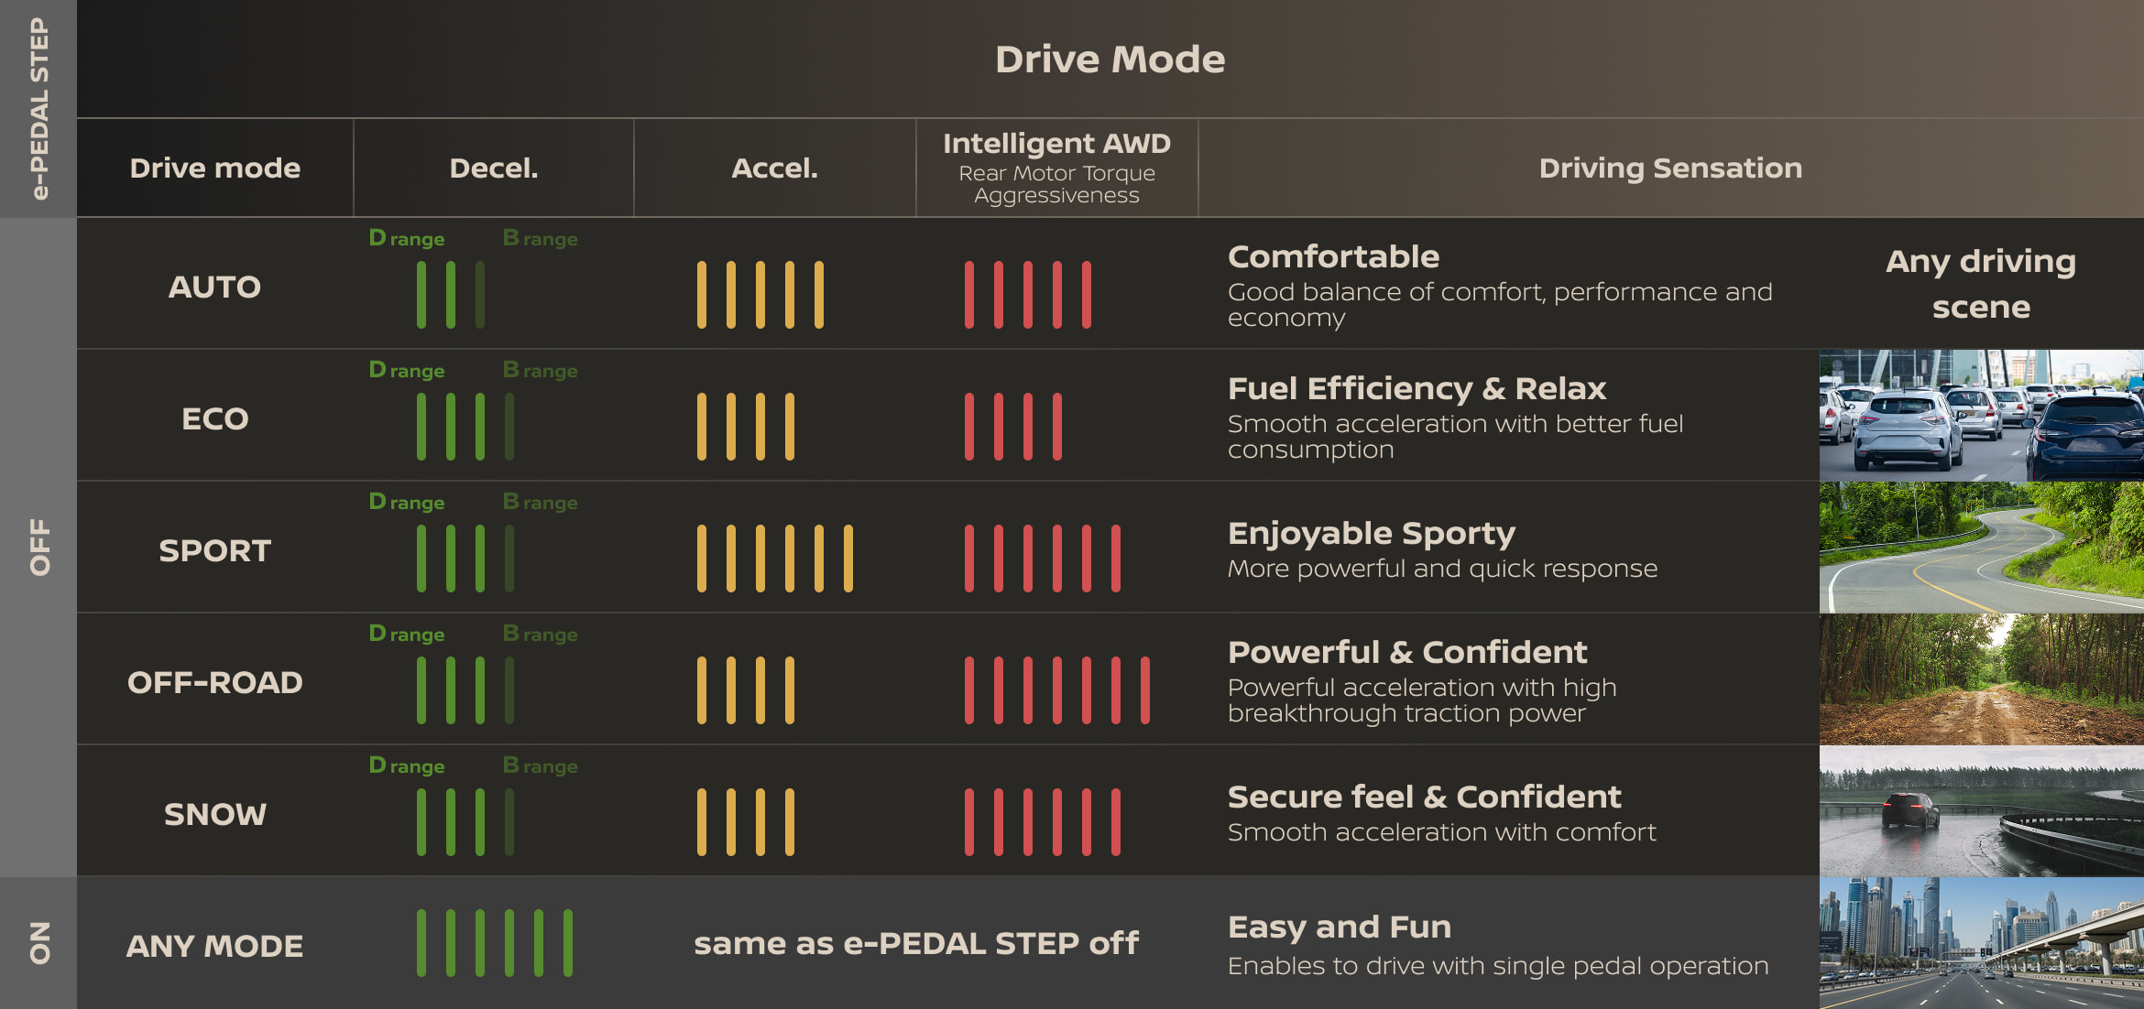Viewport: 2144px width, 1009px height.
Task: Click the AUTO drive mode label
Action: (x=214, y=288)
